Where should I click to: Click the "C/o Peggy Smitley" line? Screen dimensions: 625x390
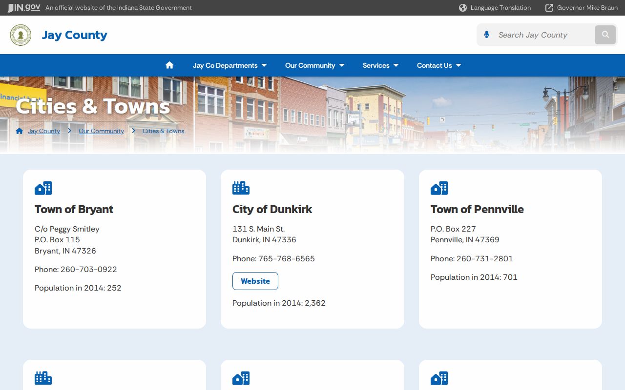[67, 229]
